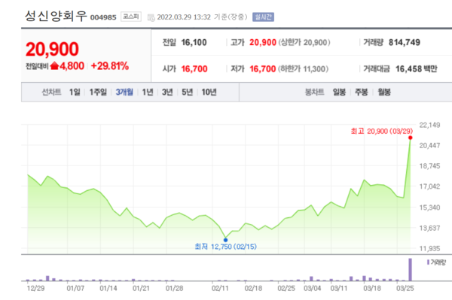
Task: Switch chart to 10년 period
Action: pyautogui.click(x=209, y=92)
